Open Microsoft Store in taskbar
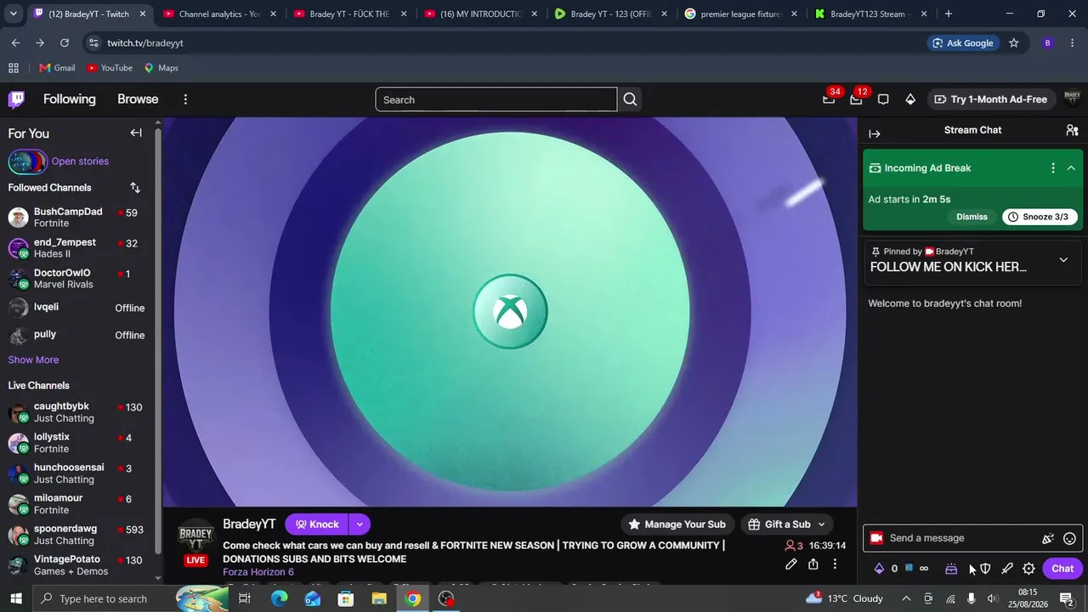 [x=345, y=598]
